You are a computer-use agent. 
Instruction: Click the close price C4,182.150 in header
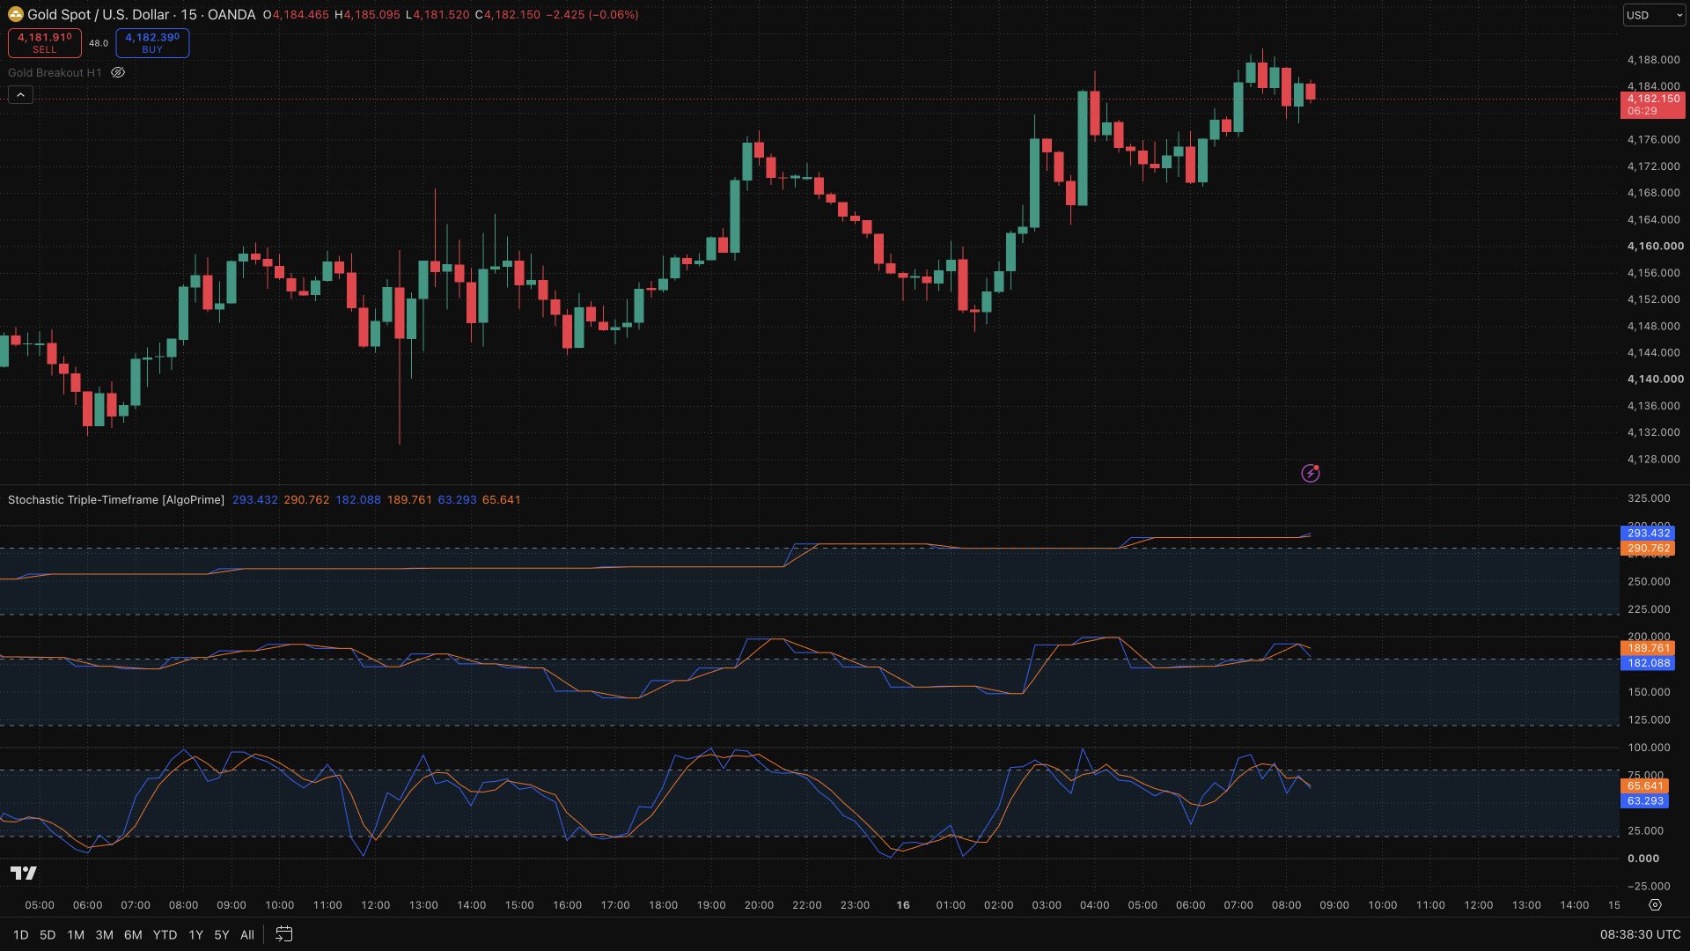(x=507, y=14)
